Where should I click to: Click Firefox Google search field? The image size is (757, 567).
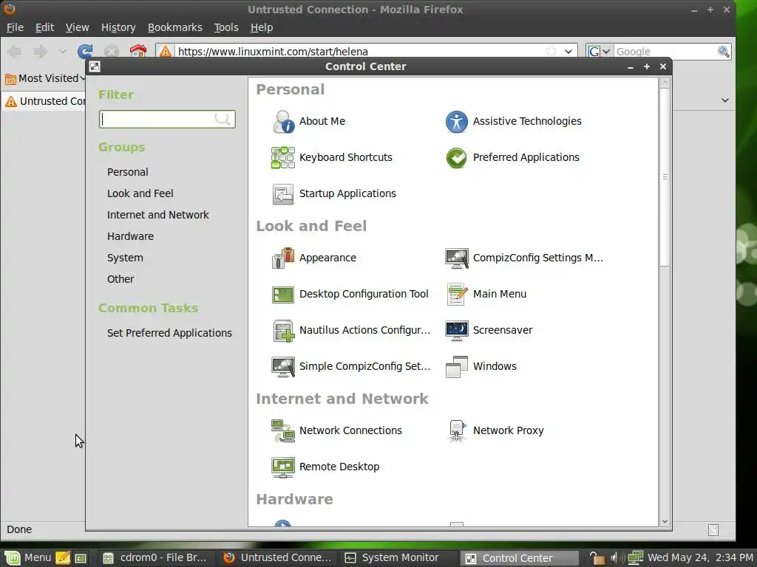[x=666, y=52]
